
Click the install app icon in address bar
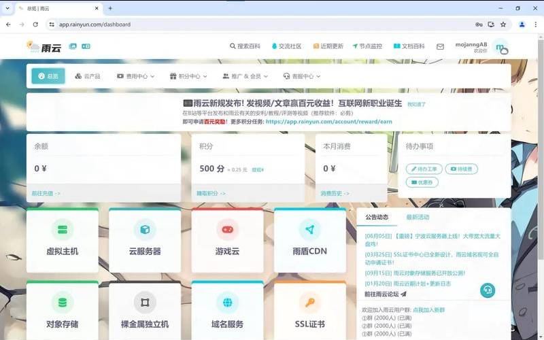tap(491, 24)
